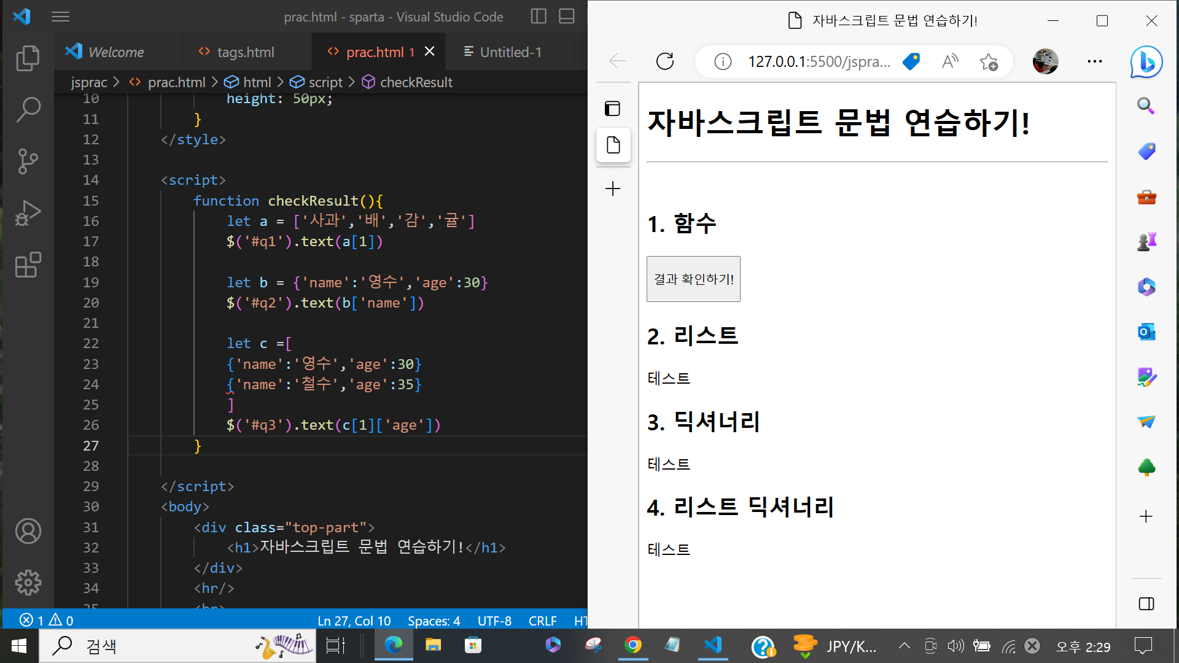This screenshot has width=1179, height=663.
Task: Open the tree icon sidebar app
Action: 1146,467
